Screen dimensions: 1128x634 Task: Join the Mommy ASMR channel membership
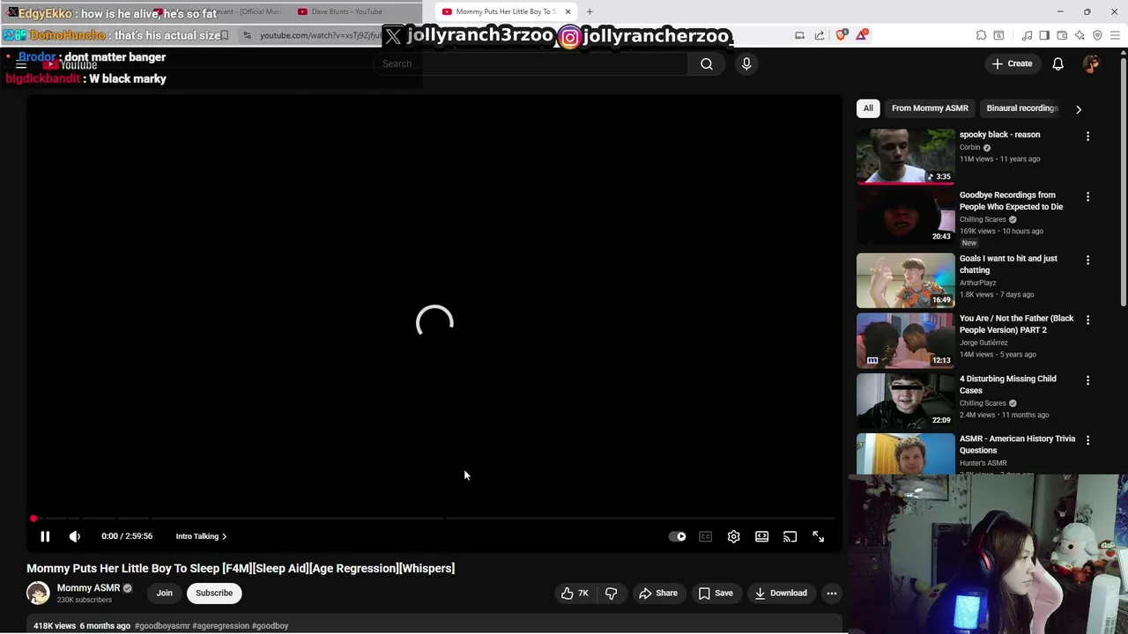coord(165,593)
